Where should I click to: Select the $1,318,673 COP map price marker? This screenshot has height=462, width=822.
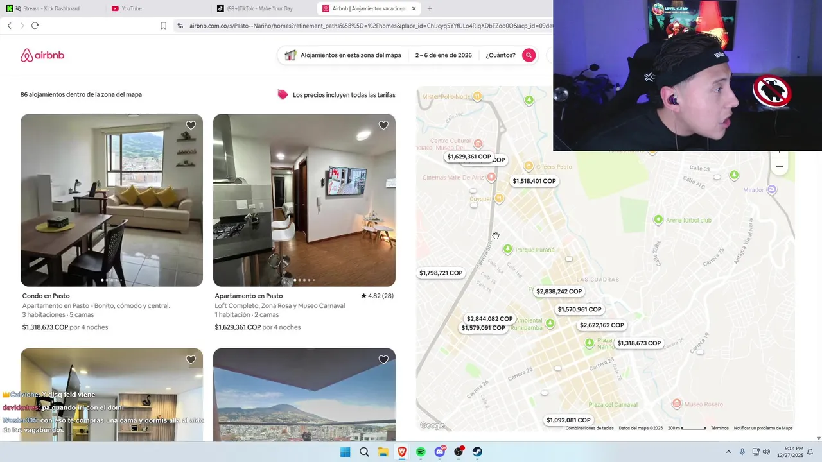point(639,343)
